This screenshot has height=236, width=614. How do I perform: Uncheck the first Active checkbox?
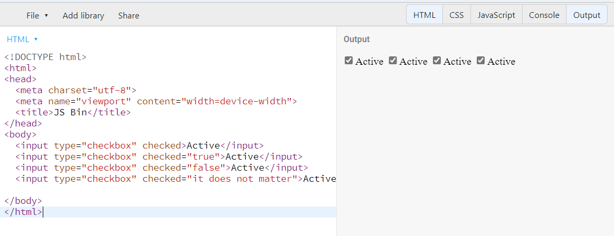pos(348,61)
